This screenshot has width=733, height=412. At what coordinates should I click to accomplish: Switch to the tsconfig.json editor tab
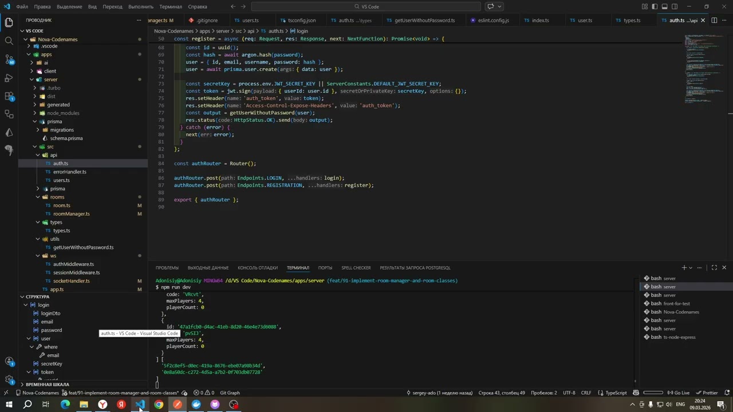click(302, 20)
